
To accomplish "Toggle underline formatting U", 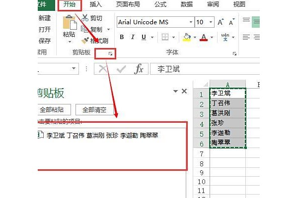I will (x=144, y=37).
